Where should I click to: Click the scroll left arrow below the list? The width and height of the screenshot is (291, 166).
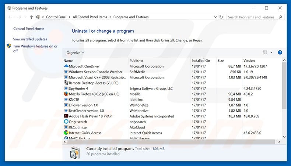tap(65, 142)
